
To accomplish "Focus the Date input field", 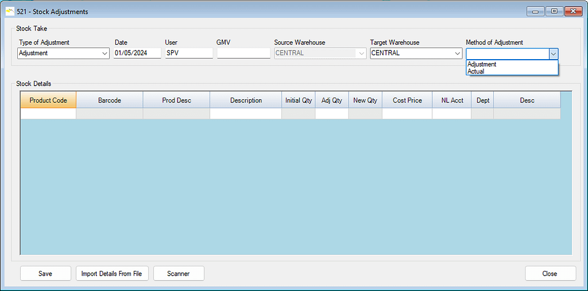I will [x=137, y=53].
